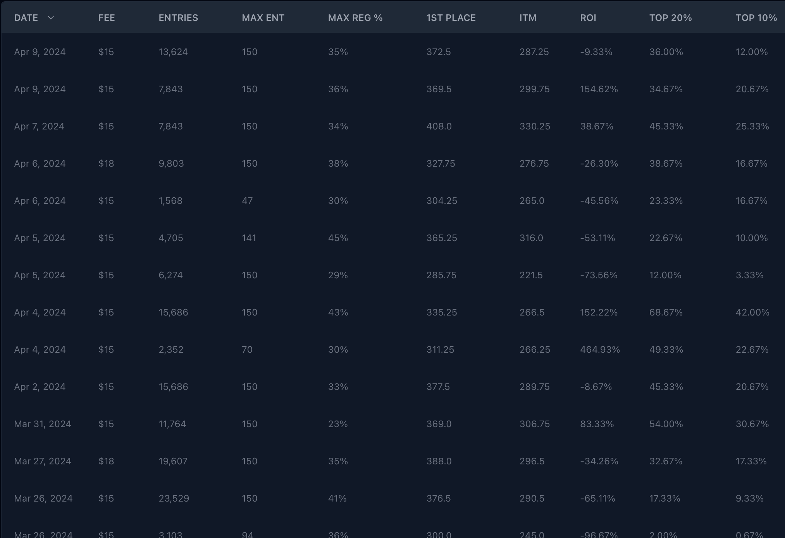Click the 11,764 entries cell
The width and height of the screenshot is (785, 538).
pos(172,424)
